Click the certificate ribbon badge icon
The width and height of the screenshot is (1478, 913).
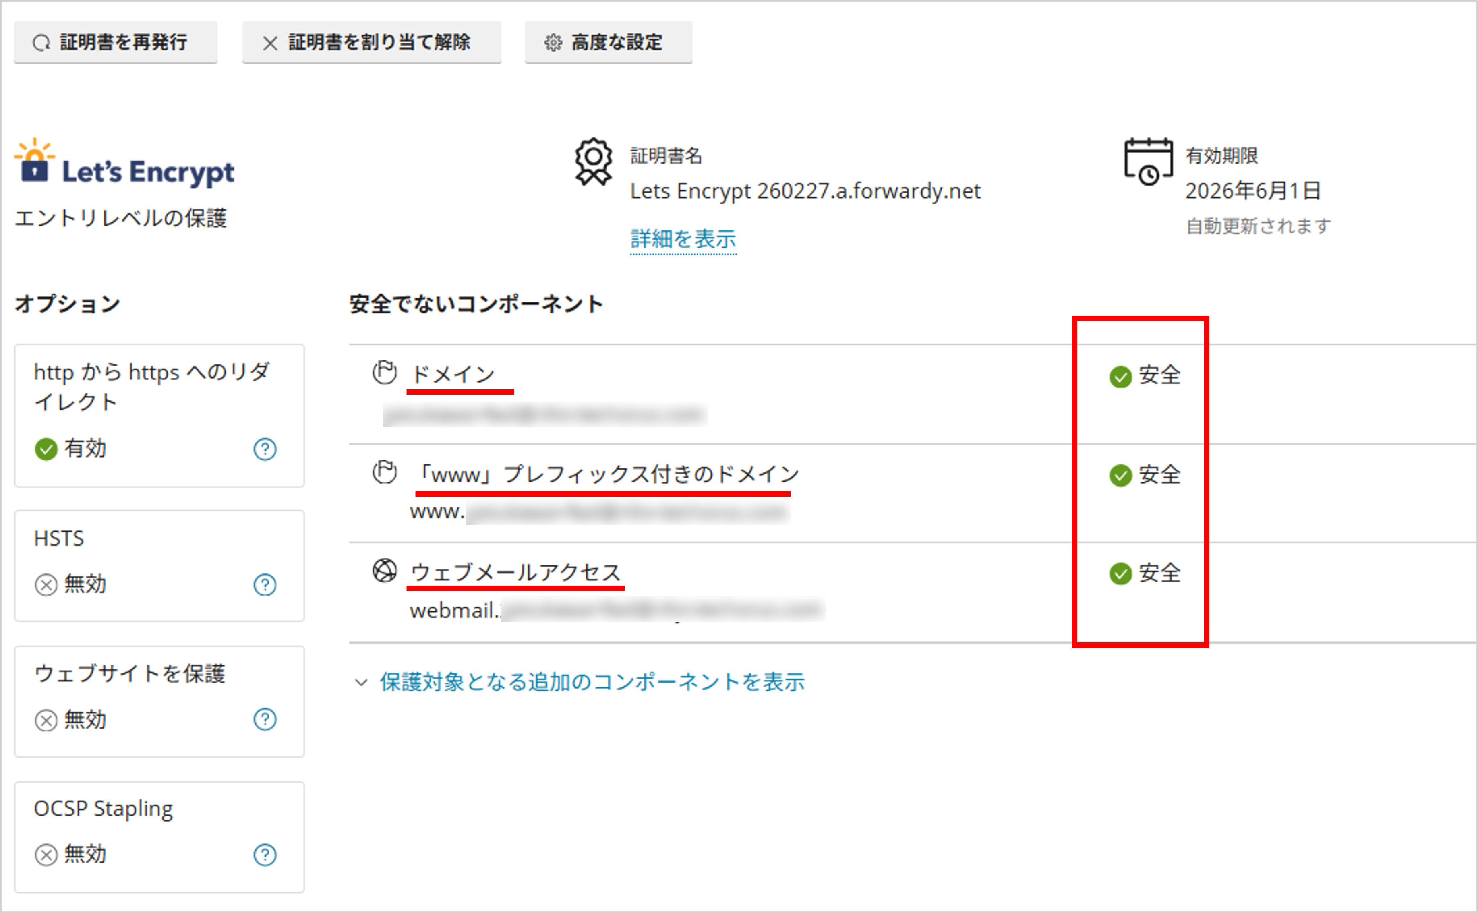coord(593,161)
